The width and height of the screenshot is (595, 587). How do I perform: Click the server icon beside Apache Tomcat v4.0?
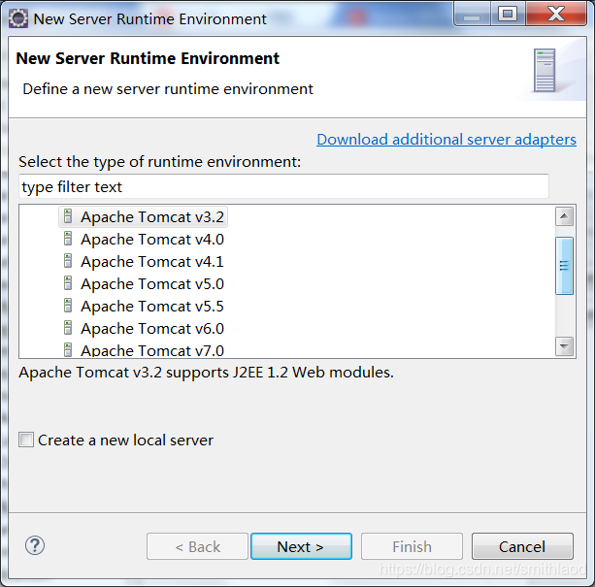68,239
